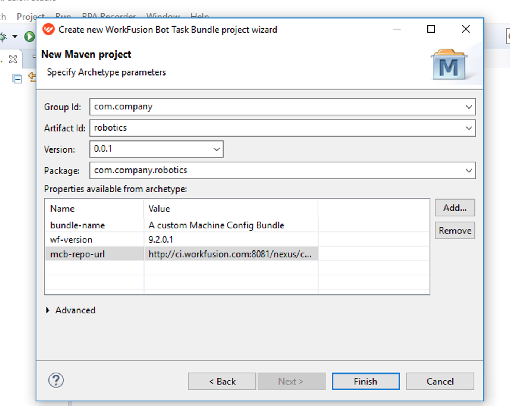Open the Help menu
Viewport: 510px width, 406px height.
(x=200, y=17)
